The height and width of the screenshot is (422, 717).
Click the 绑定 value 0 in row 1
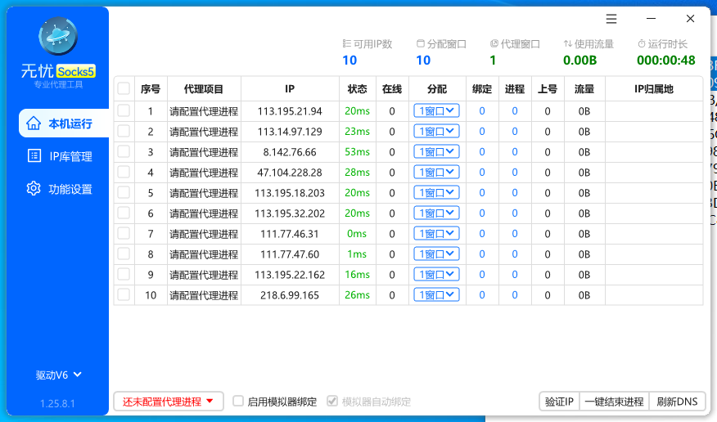(482, 111)
